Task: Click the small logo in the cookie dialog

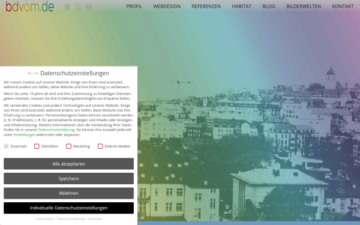Action: pos(33,73)
